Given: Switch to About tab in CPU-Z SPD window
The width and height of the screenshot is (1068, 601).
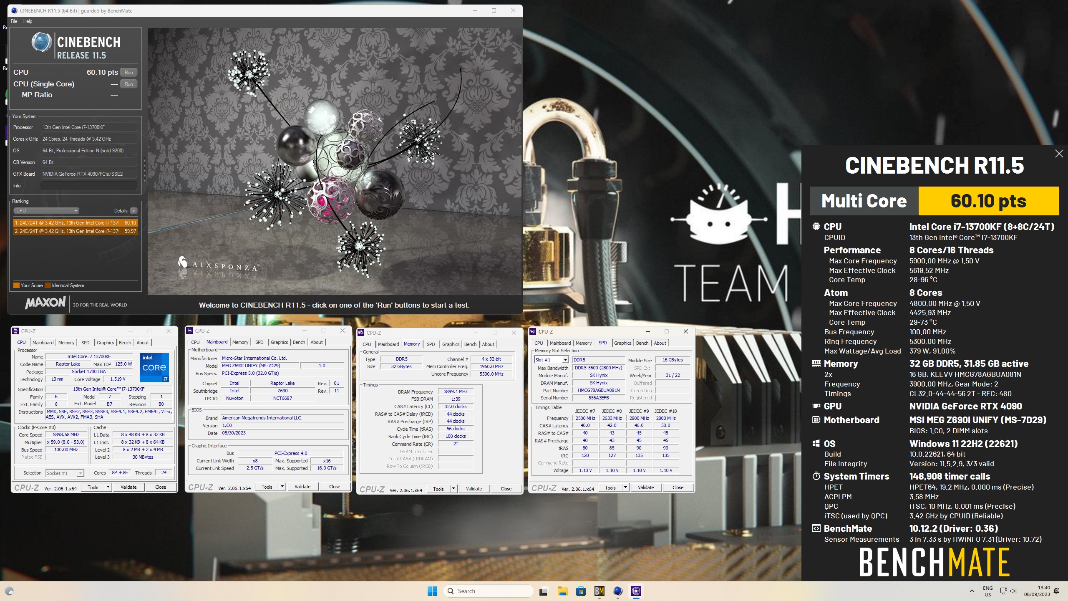Looking at the screenshot, I should (x=660, y=343).
